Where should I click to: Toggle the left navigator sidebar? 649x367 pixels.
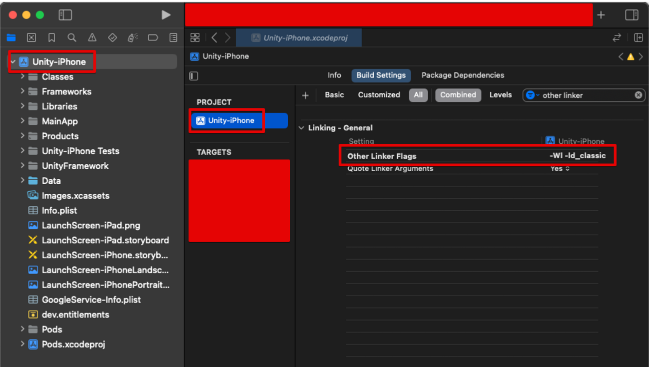[65, 15]
